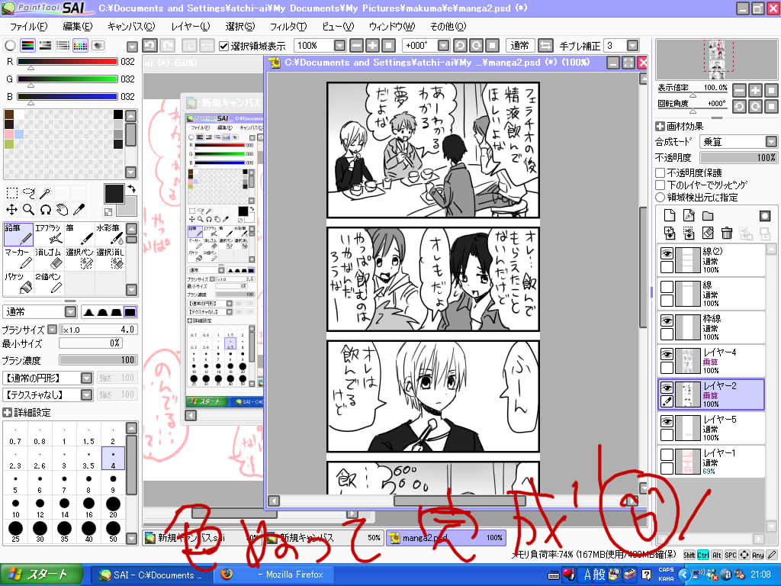Viewport: 781px width, 586px height.
Task: Select the 選択ペン selection pen tool
Action: tap(79, 259)
